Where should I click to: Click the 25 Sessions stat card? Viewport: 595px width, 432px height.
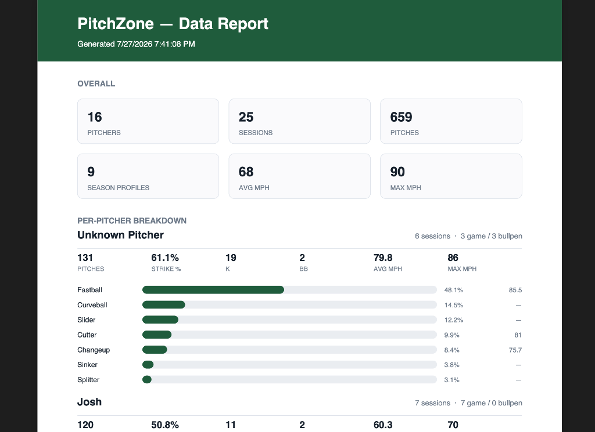coord(299,121)
